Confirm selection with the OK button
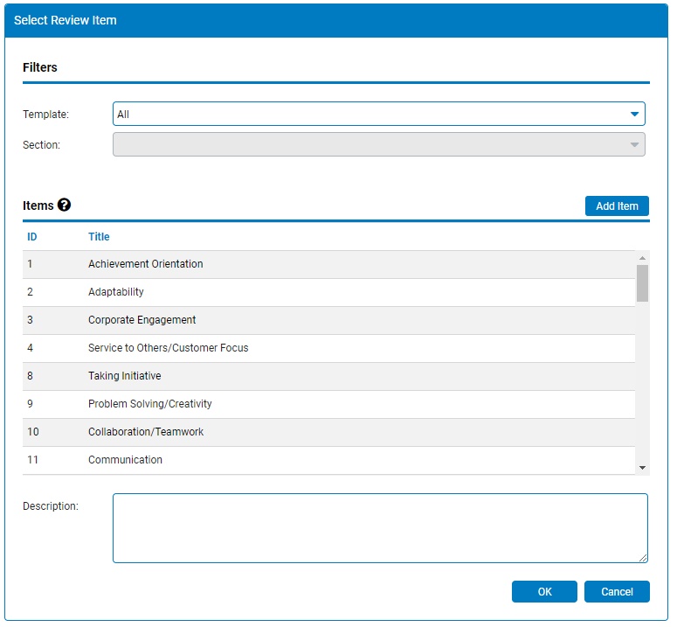 544,591
